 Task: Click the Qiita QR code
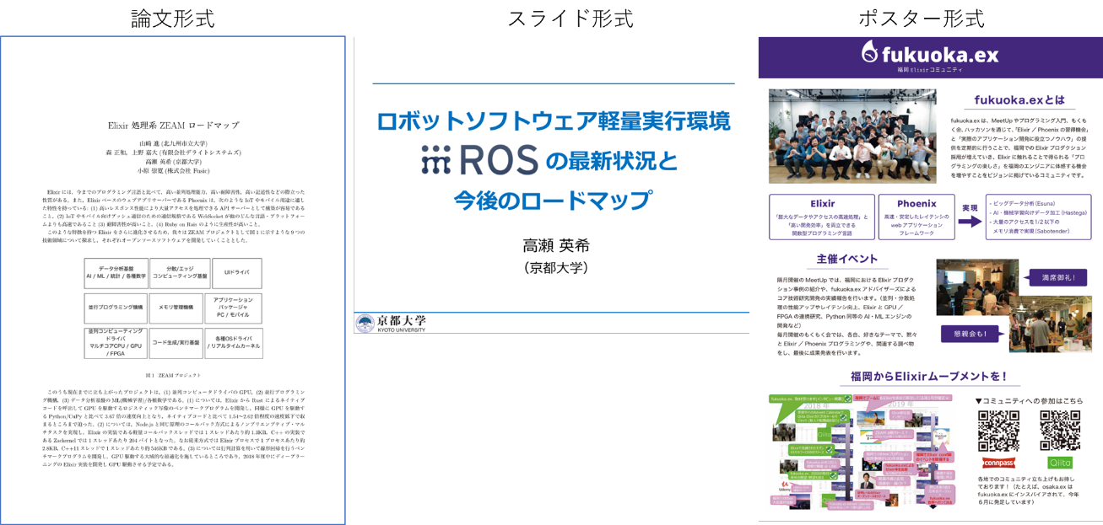point(1060,431)
